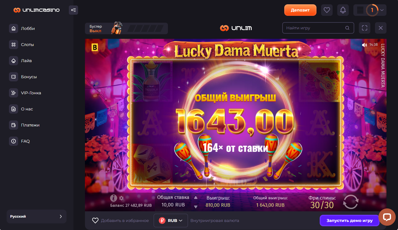Click the spin reels circular arrows

351,202
